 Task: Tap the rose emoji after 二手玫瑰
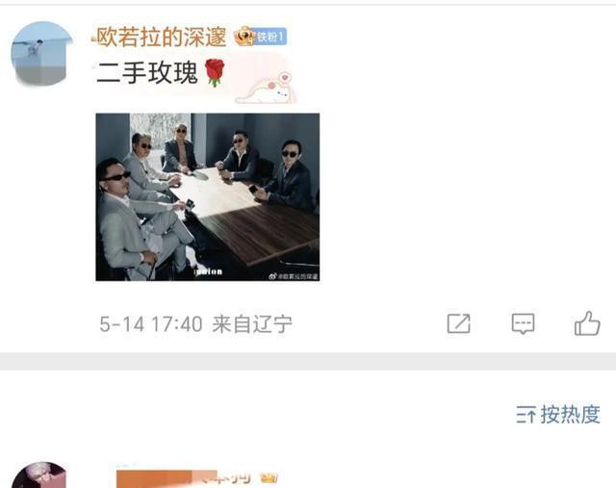[215, 73]
